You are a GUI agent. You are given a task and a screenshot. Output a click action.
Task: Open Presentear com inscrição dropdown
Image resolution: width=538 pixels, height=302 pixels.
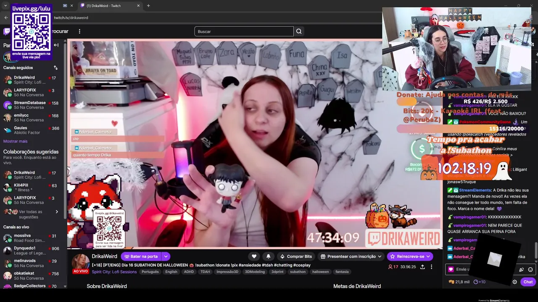tap(351, 256)
